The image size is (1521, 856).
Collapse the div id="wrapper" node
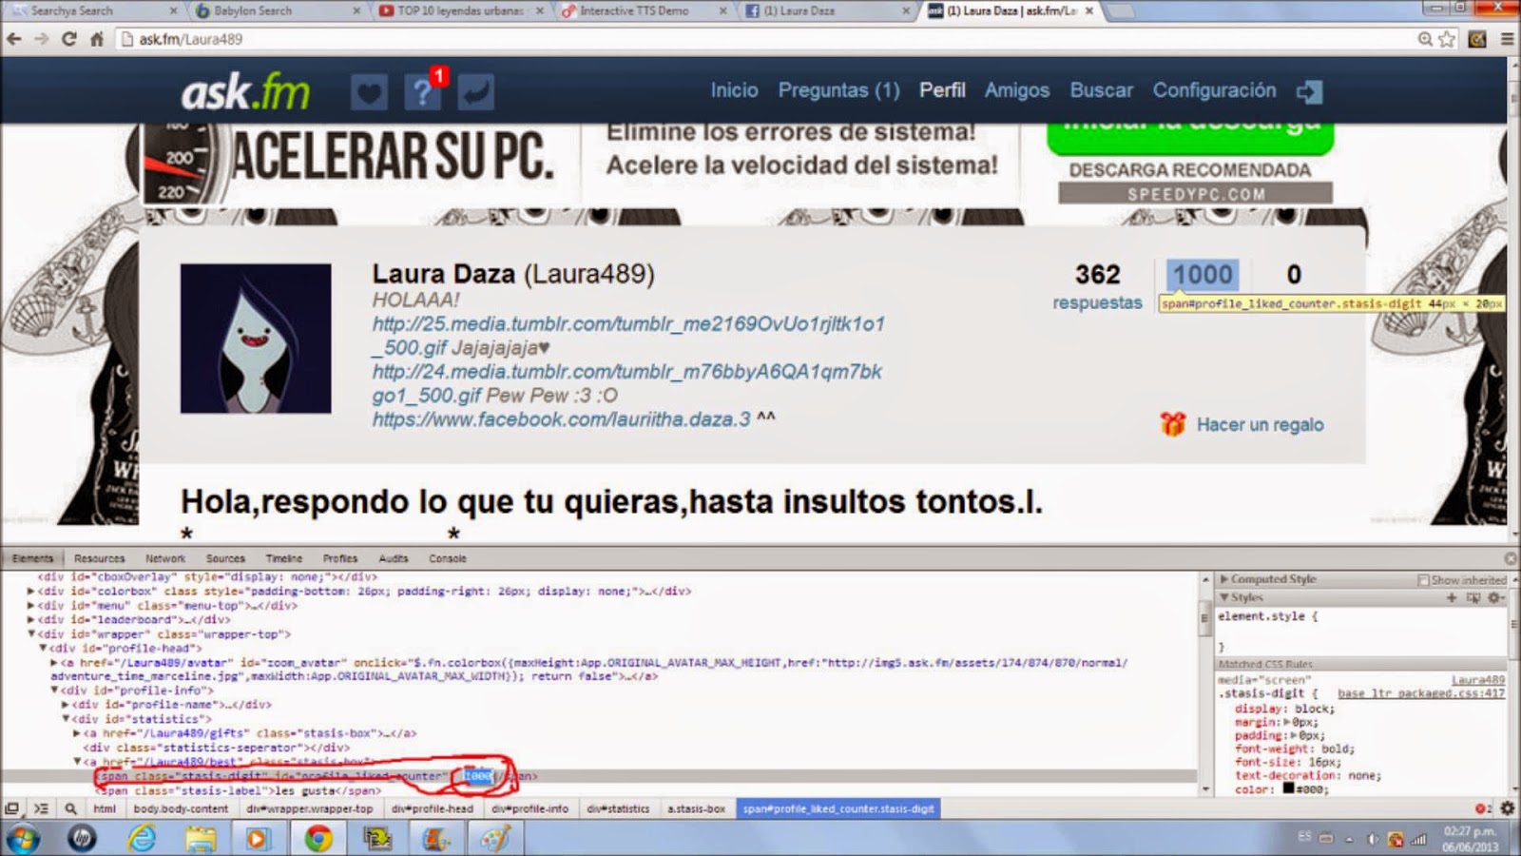31,633
